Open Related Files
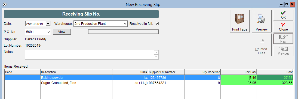Screen dimensions: 298x99 point(262,45)
